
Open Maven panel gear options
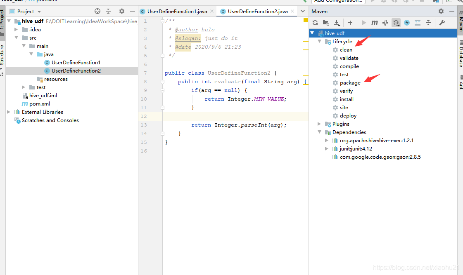(x=441, y=11)
